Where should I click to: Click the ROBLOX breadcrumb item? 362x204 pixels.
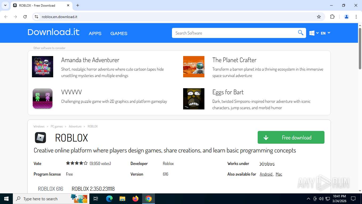point(93,126)
